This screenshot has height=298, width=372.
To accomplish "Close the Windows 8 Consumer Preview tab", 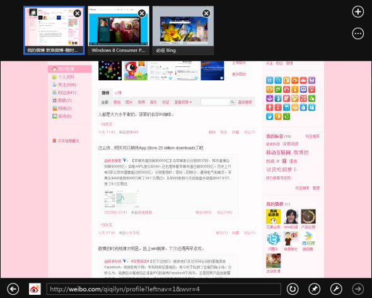I will (x=142, y=13).
